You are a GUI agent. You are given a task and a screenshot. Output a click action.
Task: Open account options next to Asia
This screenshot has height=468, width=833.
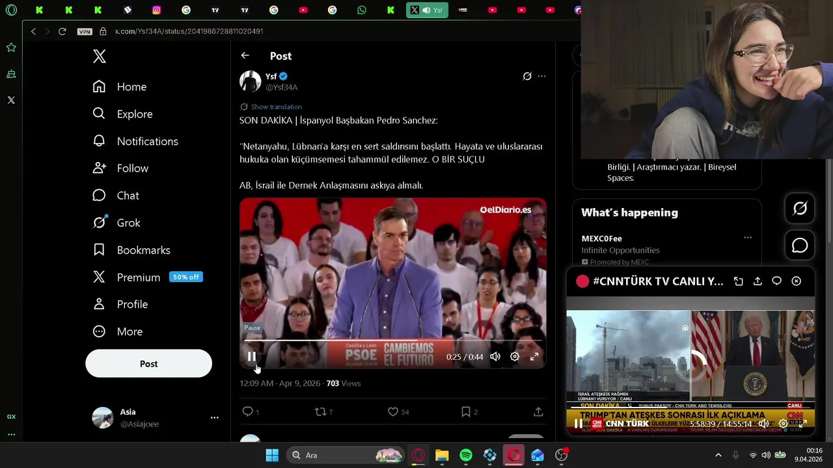(x=214, y=418)
